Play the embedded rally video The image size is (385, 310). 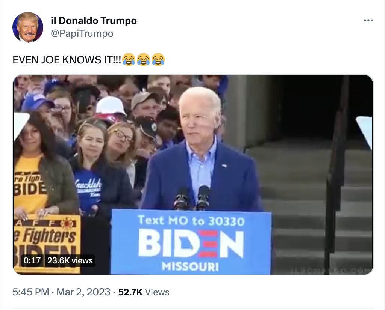pos(193,175)
